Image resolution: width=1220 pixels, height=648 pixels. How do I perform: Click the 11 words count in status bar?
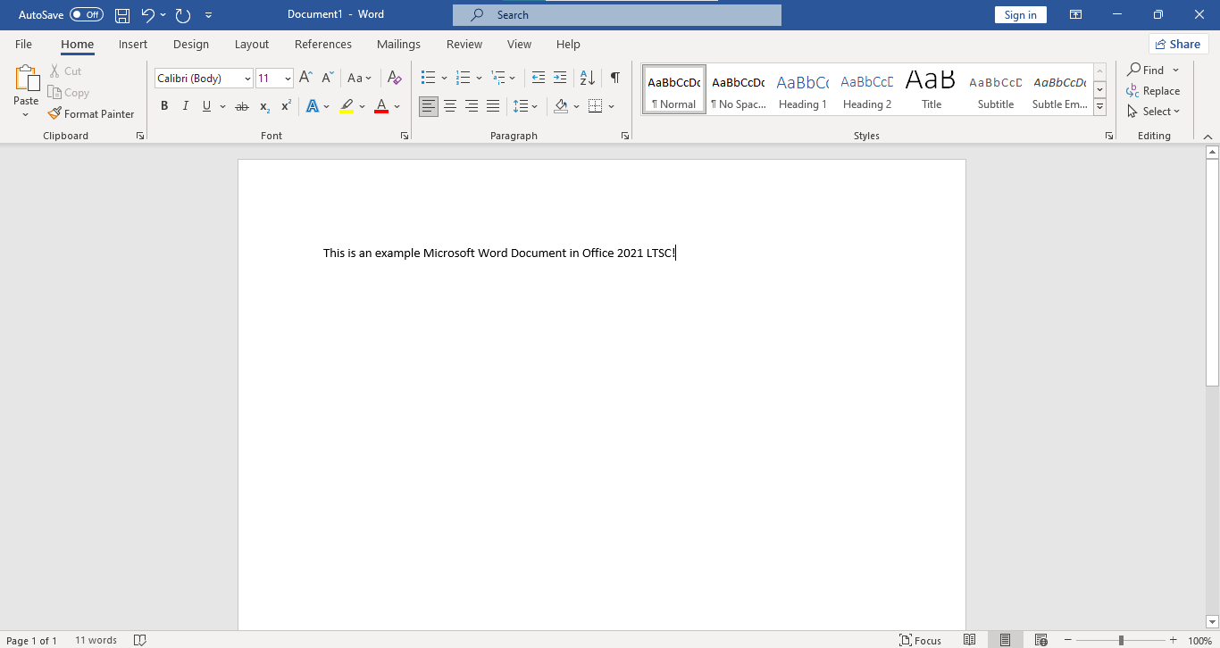coord(96,641)
